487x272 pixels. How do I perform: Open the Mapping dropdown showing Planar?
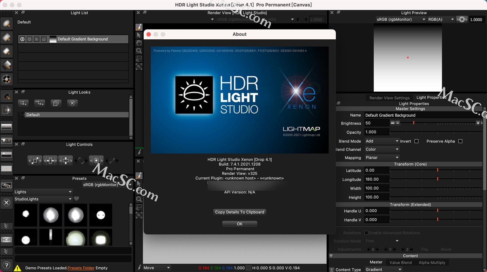(382, 158)
